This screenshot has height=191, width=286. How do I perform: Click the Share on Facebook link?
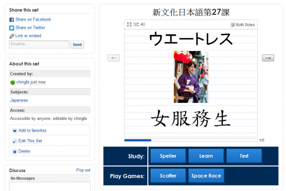(x=33, y=19)
